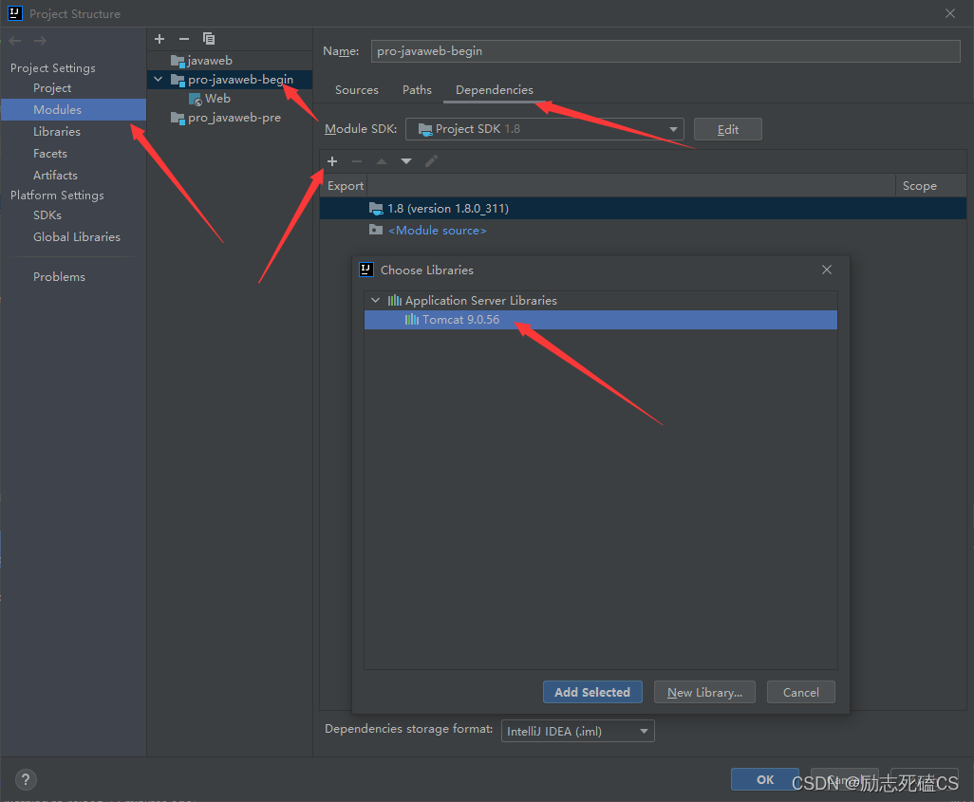The height and width of the screenshot is (802, 974).
Task: Click the edit dependency pencil icon
Action: coord(431,161)
